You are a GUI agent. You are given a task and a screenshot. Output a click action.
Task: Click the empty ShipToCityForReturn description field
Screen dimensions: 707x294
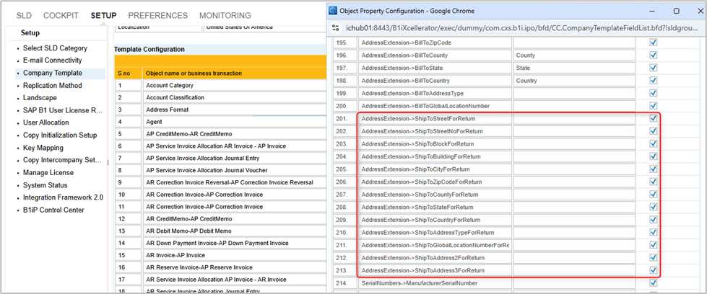pyautogui.click(x=574, y=169)
